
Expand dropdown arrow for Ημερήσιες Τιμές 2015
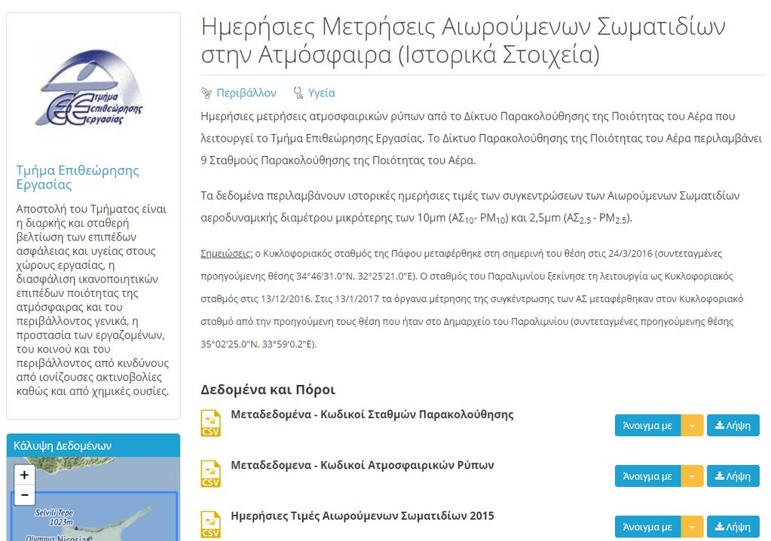(693, 527)
